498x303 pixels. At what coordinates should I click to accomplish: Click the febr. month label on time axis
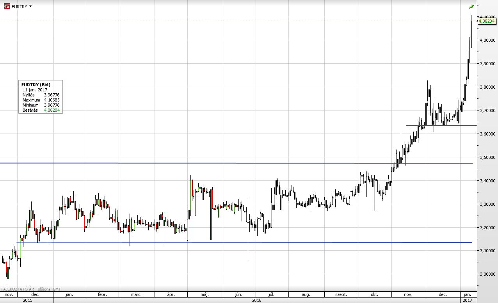tap(102, 294)
